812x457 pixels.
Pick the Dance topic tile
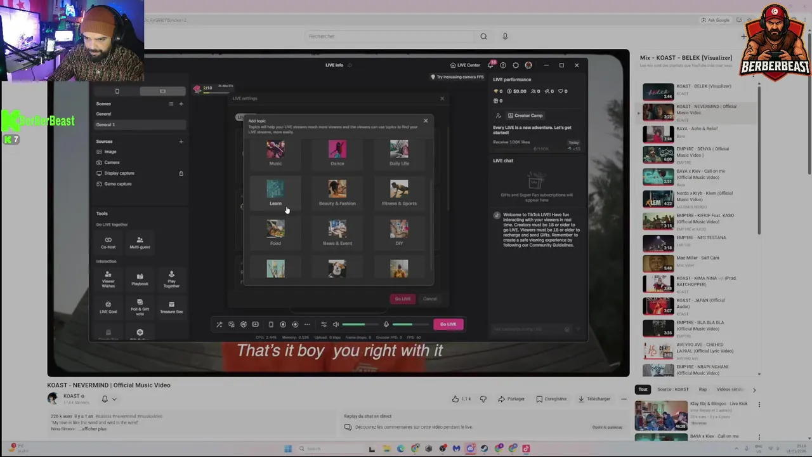[337, 153]
